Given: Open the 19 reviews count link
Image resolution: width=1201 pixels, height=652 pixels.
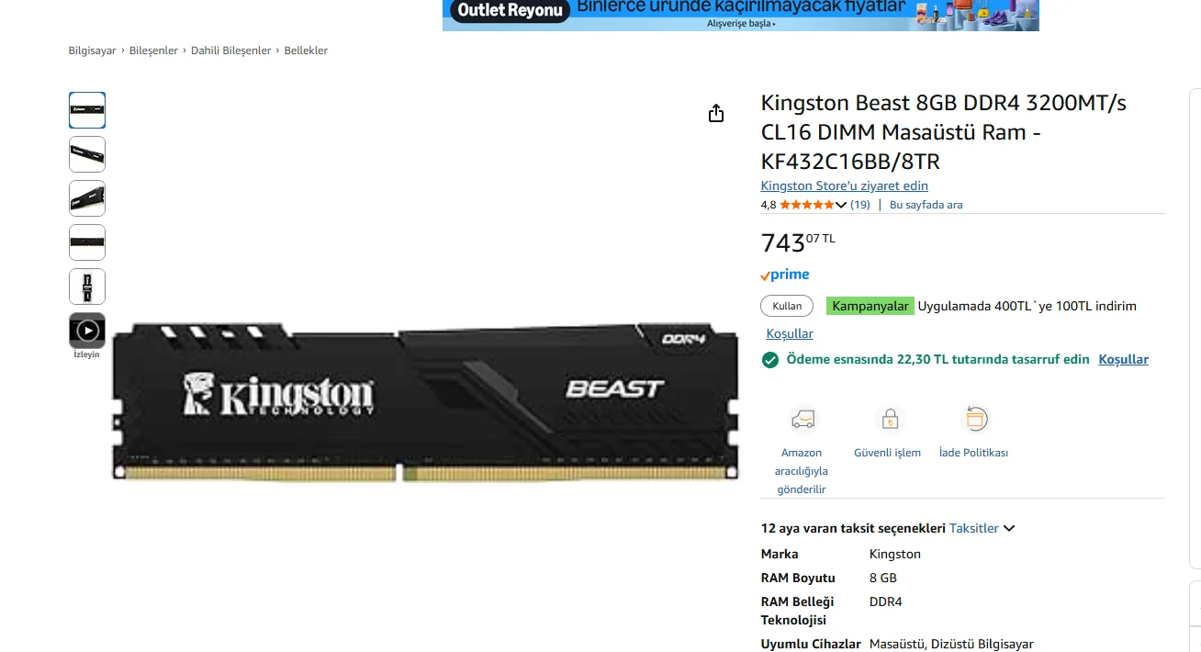Looking at the screenshot, I should (860, 205).
